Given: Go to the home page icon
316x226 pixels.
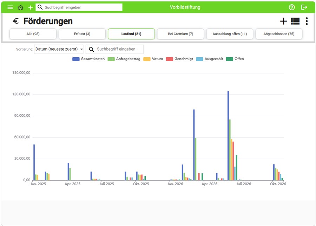Looking at the screenshot, I should 21,7.
